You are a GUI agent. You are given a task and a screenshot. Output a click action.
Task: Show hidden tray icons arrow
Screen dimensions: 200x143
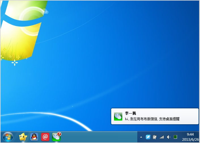point(141,137)
